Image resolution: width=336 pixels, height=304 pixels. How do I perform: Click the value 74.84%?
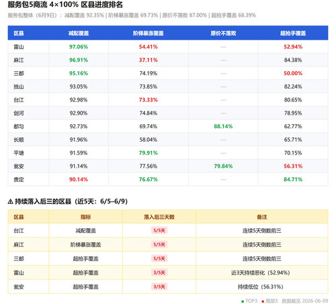tap(149, 113)
